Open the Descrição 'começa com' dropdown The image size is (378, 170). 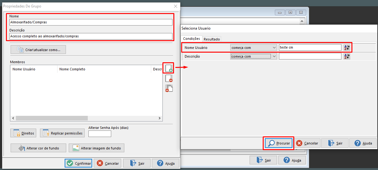pyautogui.click(x=253, y=56)
